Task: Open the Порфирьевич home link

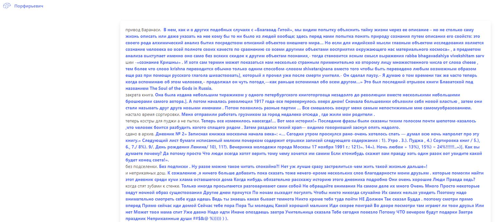Action: pos(29,6)
